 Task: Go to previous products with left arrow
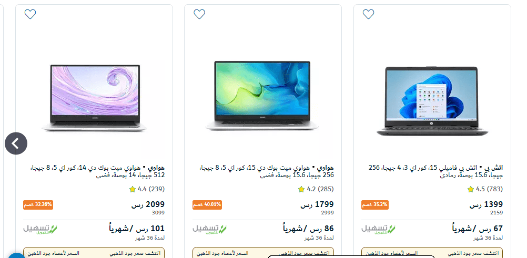pyautogui.click(x=16, y=143)
